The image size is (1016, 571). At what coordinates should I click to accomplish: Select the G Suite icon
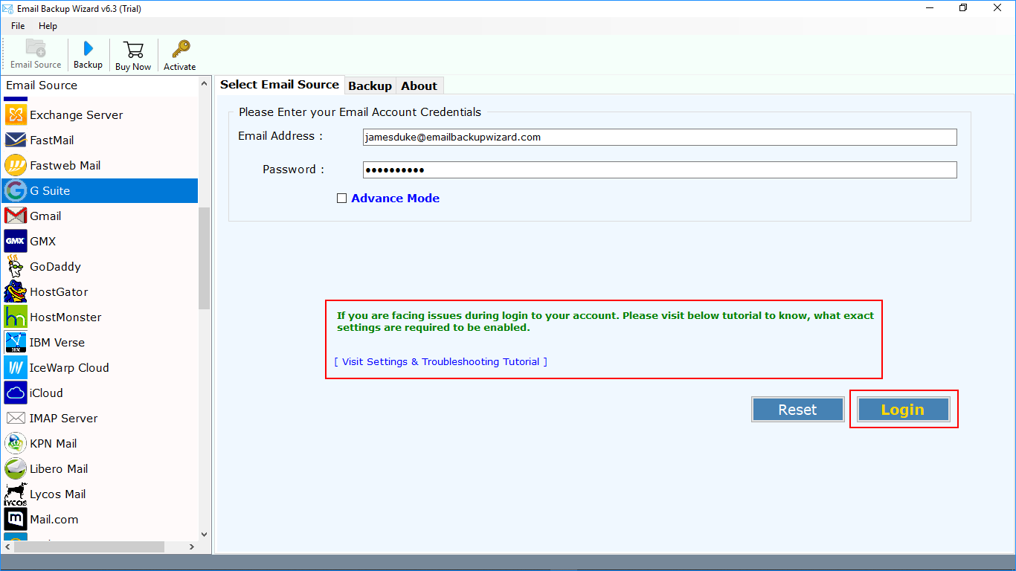pyautogui.click(x=16, y=190)
